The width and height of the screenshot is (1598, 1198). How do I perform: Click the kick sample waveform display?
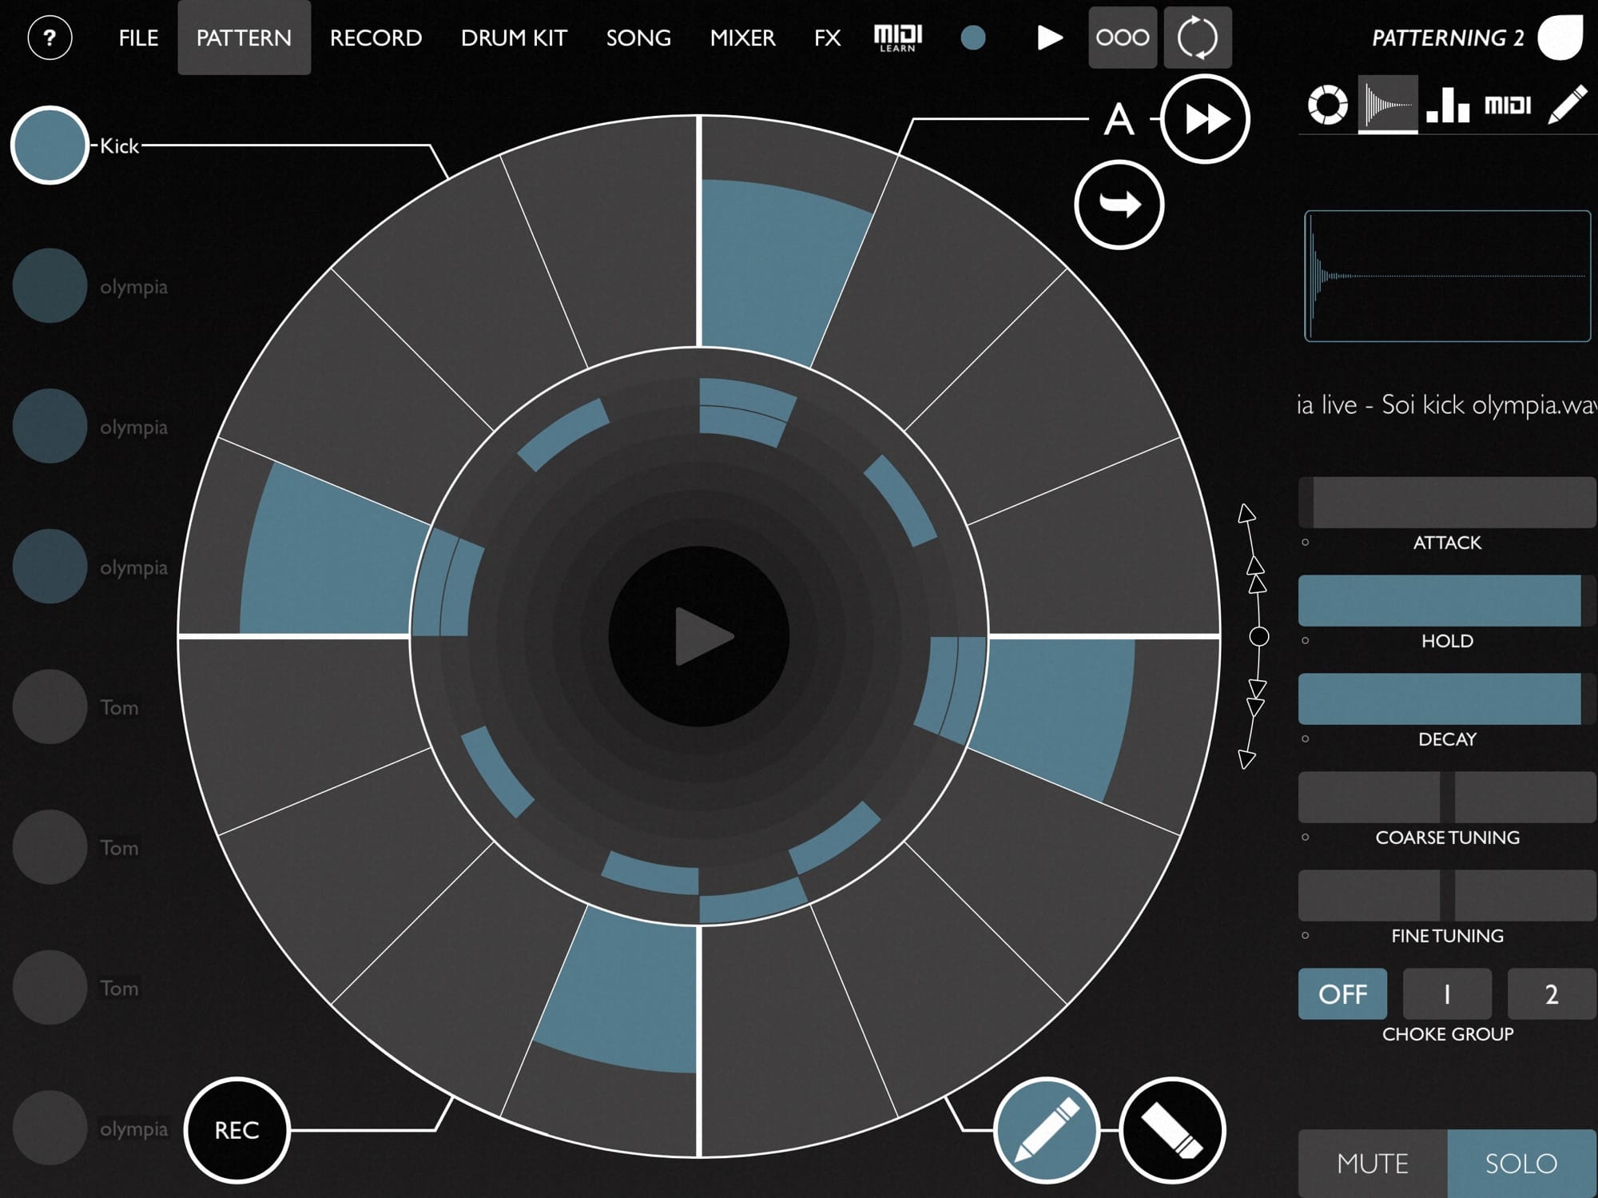point(1448,277)
